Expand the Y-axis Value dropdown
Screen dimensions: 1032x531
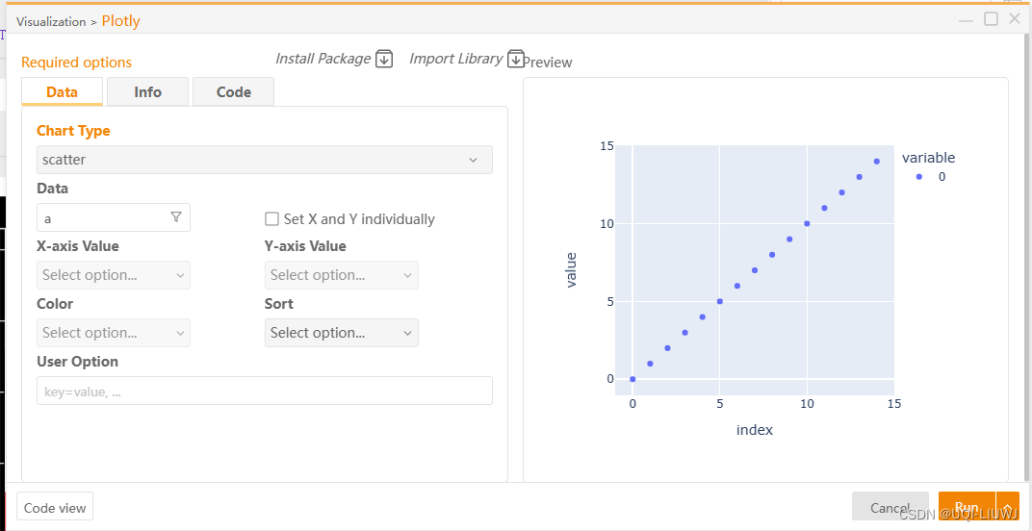(x=342, y=275)
